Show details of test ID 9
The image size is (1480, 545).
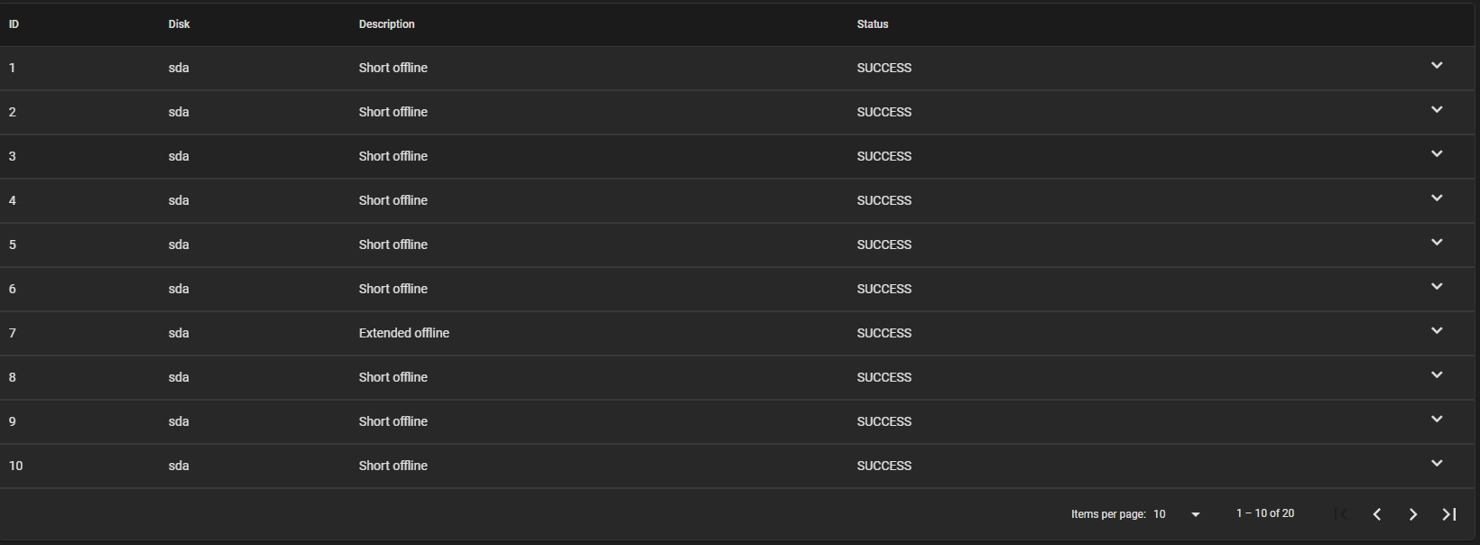tap(1437, 420)
